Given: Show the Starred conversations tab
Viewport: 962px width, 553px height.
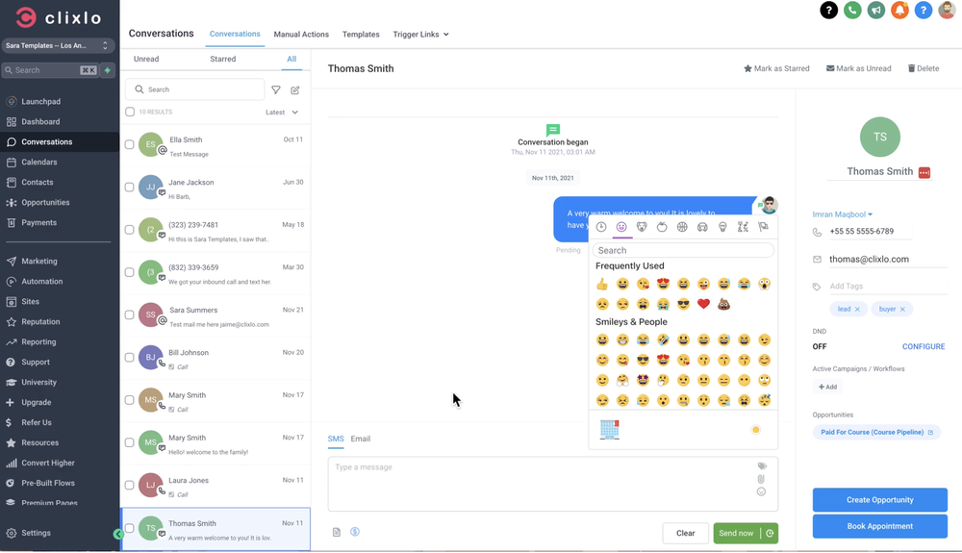Looking at the screenshot, I should [223, 59].
